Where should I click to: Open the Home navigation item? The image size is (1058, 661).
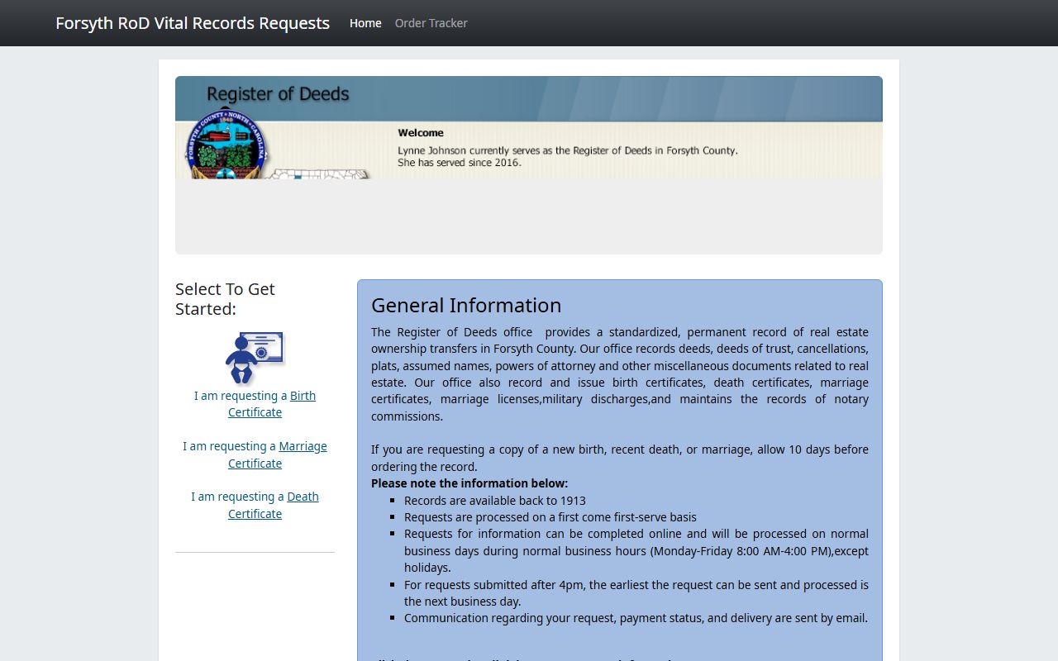coord(365,23)
